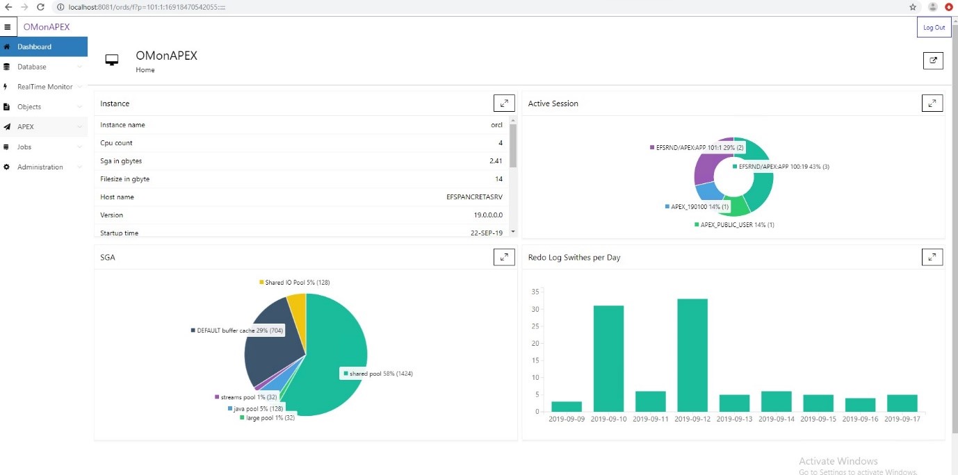
Task: Open the browser profile avatar icon
Action: 933,7
